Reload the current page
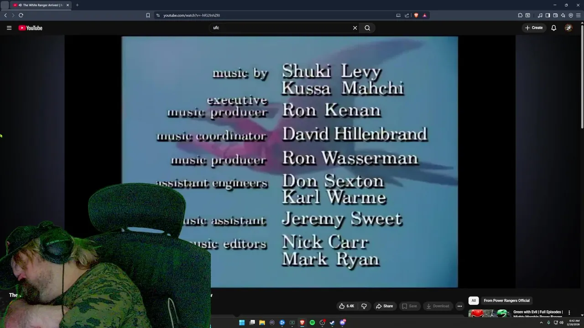This screenshot has height=328, width=584. click(x=21, y=15)
